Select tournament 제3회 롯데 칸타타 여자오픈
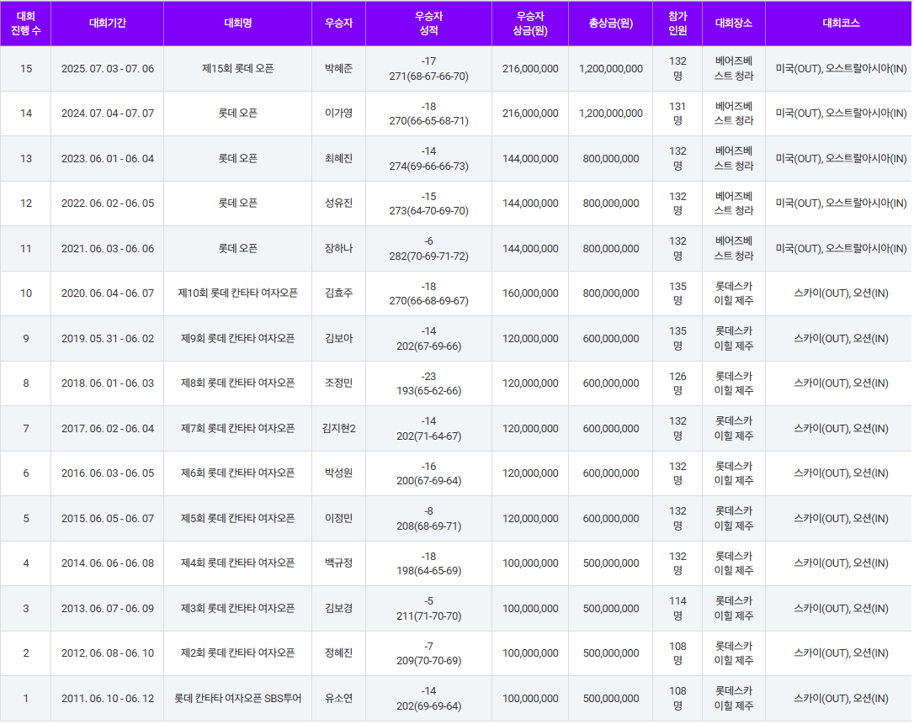 coord(238,609)
